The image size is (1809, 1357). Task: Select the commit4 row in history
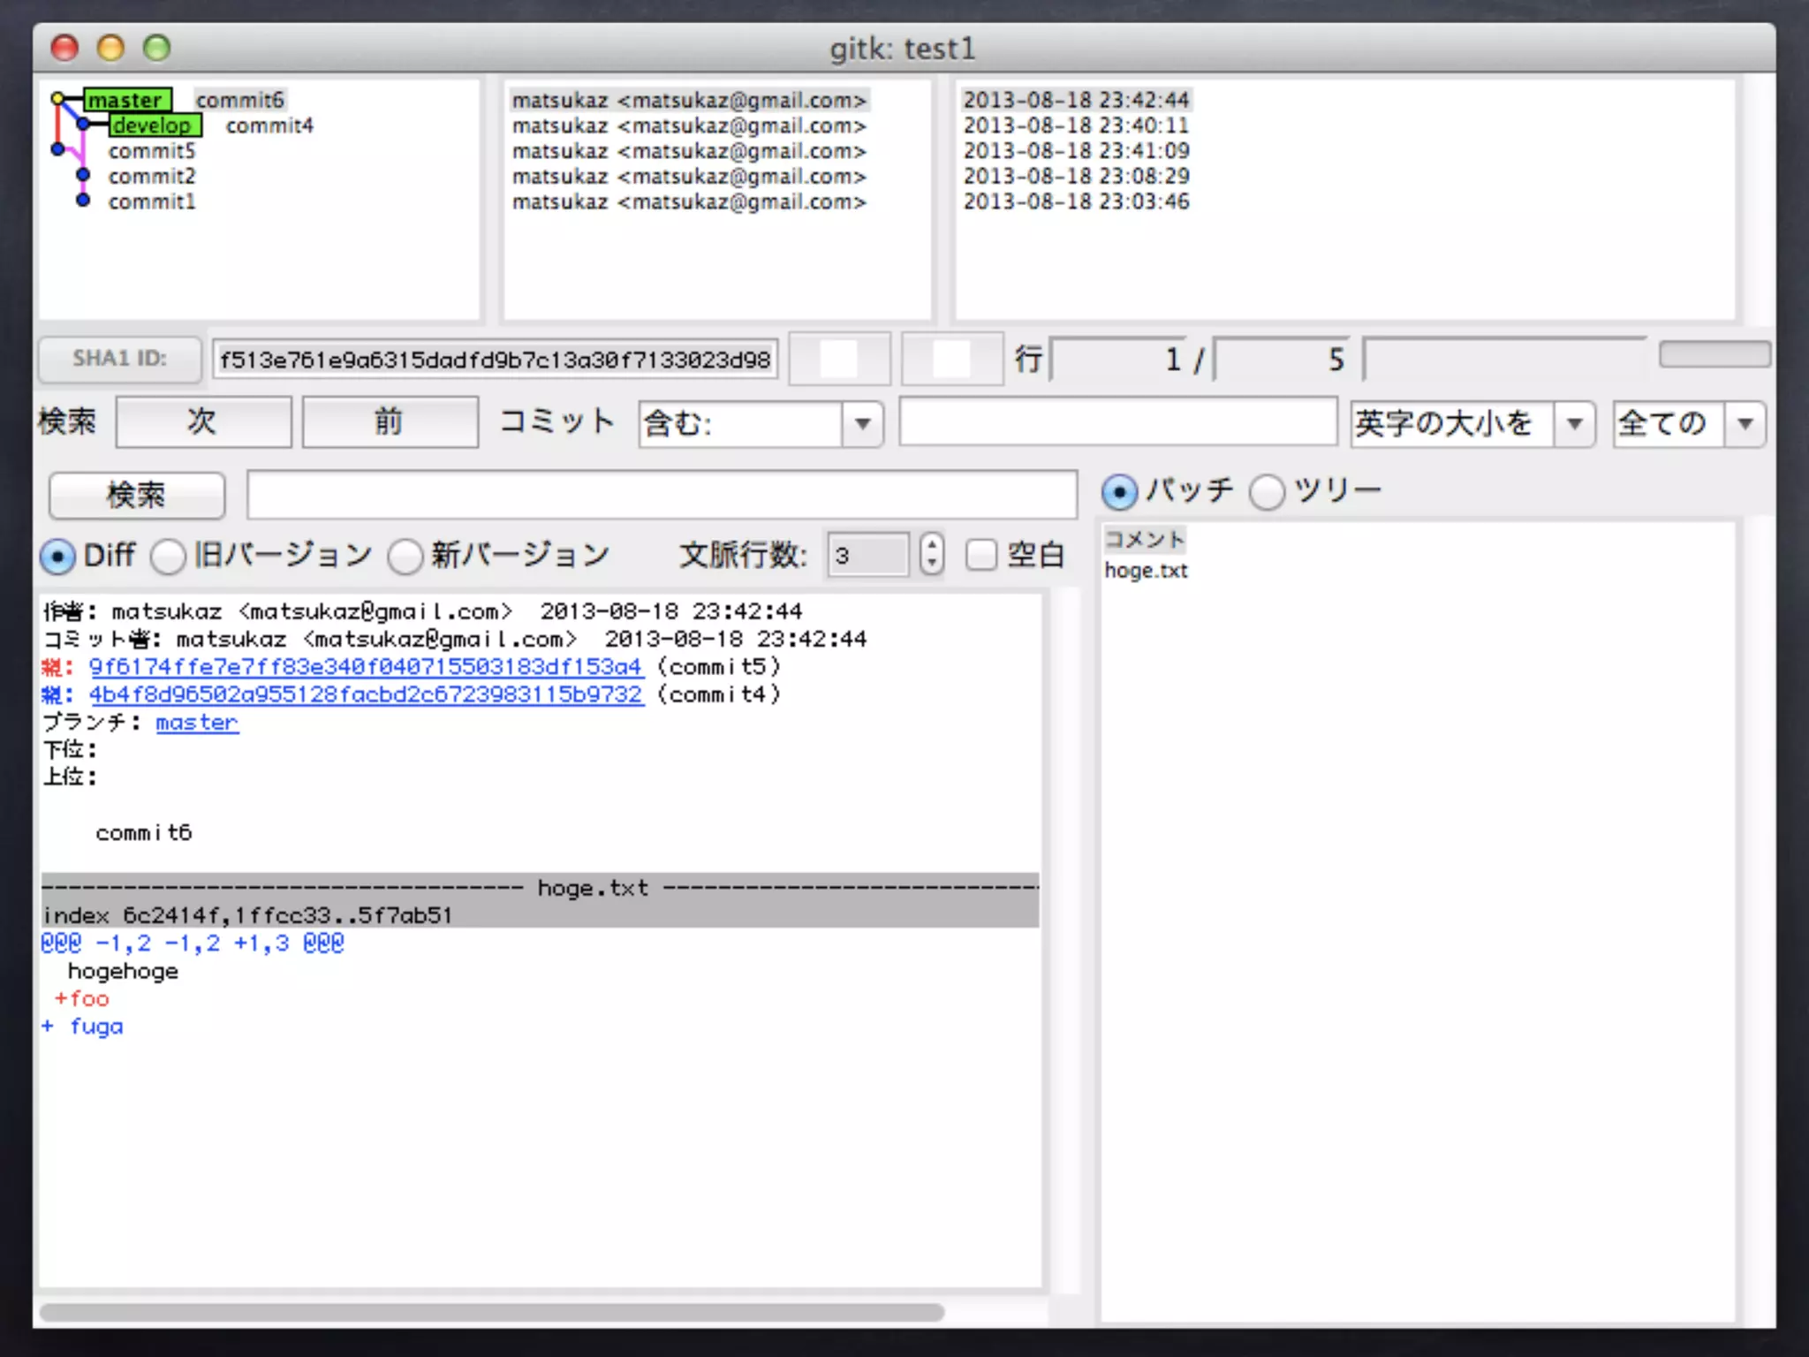[x=269, y=125]
